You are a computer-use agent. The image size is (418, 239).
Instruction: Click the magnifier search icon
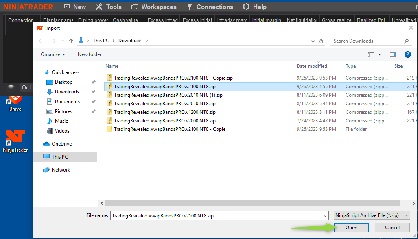[406, 41]
